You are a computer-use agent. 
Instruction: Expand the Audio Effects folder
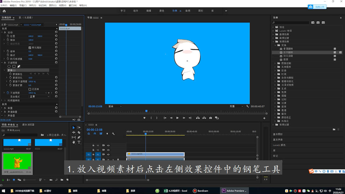273,34
